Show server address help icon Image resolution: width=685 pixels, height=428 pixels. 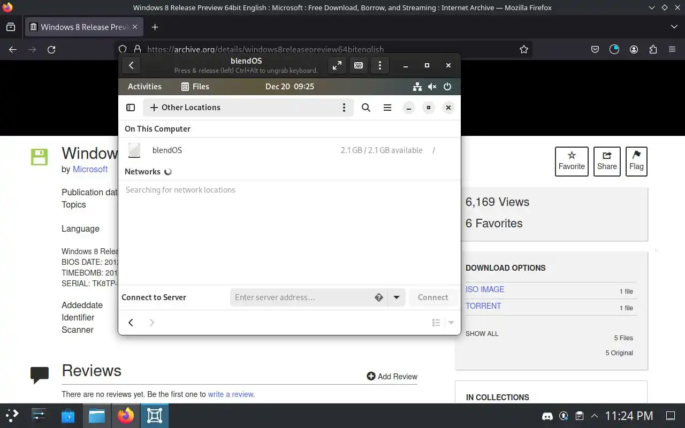tap(379, 297)
